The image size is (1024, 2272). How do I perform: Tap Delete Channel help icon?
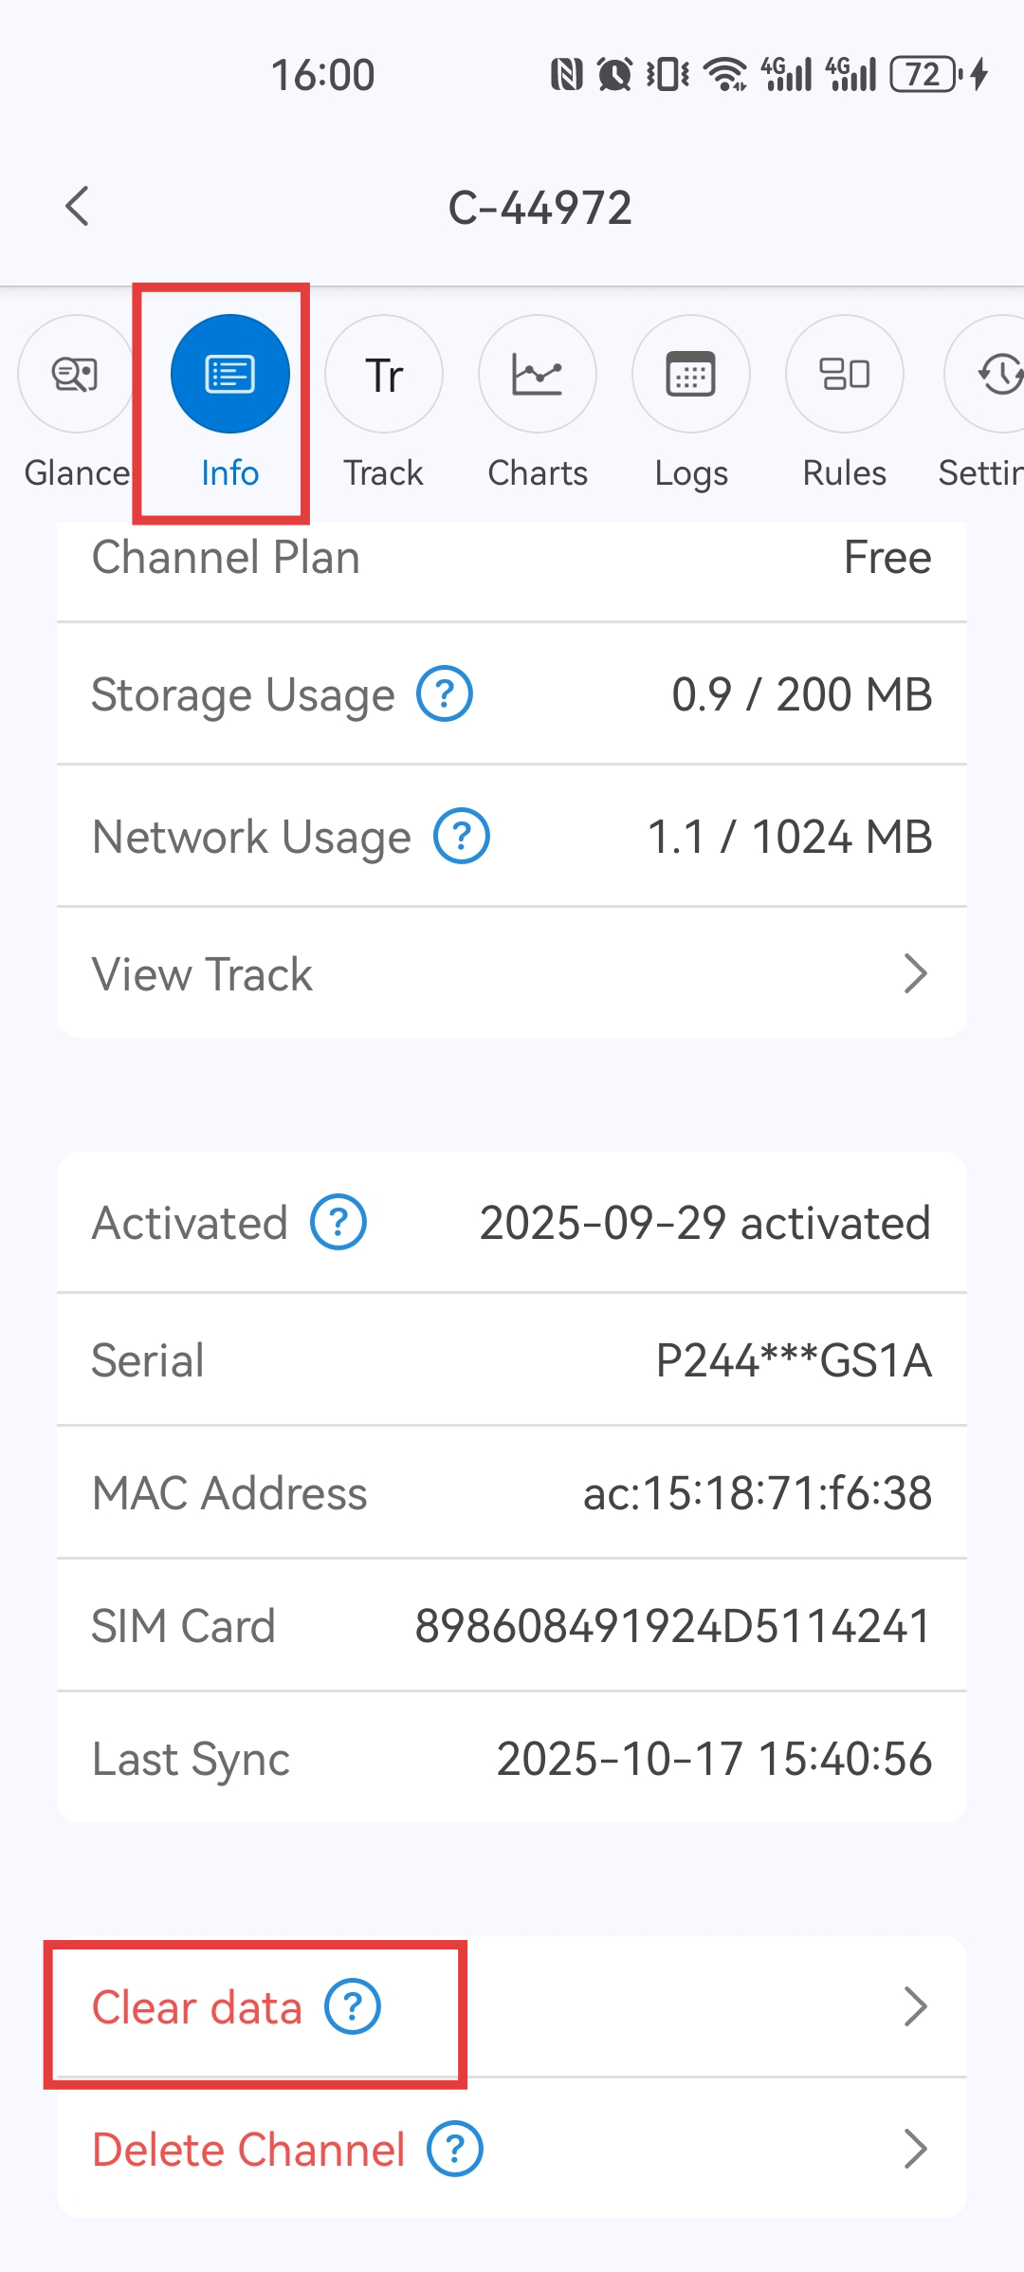pos(455,2149)
